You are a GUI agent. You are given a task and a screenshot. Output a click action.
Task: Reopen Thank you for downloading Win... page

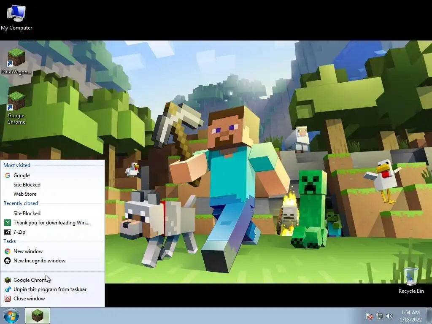pos(52,223)
